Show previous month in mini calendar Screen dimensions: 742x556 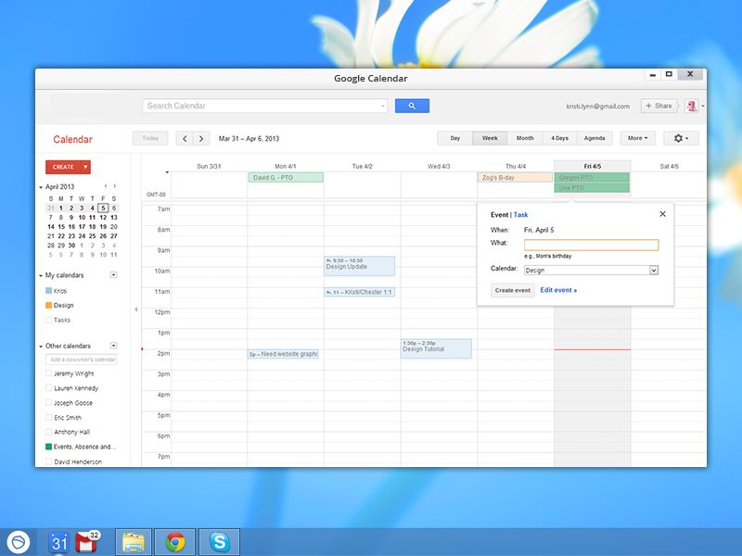(x=106, y=186)
